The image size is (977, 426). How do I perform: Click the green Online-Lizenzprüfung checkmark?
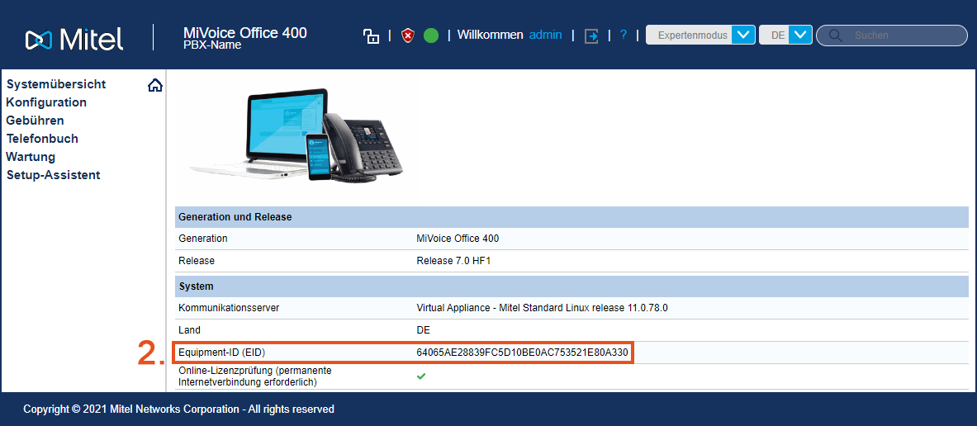click(x=421, y=376)
